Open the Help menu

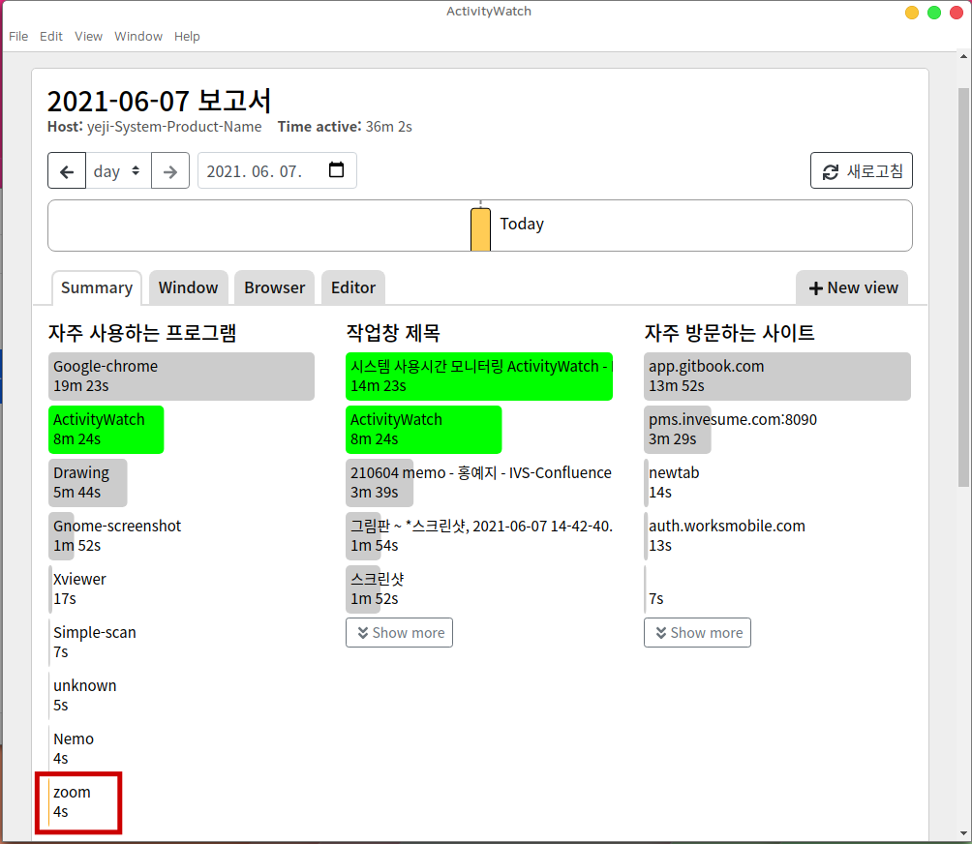187,36
